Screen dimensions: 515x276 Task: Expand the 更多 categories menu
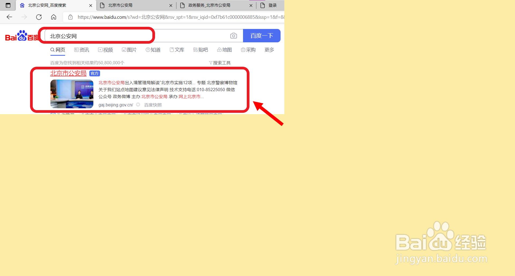[269, 50]
